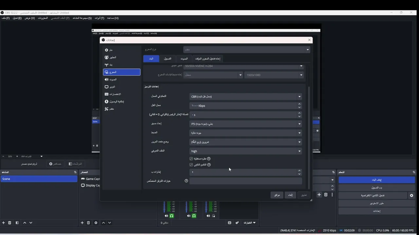Open the Tools (أدوات) menu

100,18
